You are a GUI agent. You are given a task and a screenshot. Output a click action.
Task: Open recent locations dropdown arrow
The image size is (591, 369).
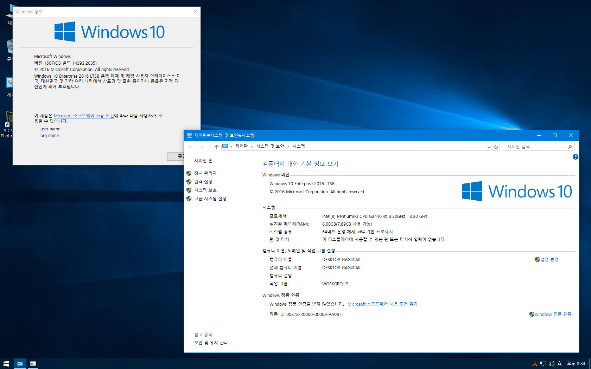coord(209,147)
